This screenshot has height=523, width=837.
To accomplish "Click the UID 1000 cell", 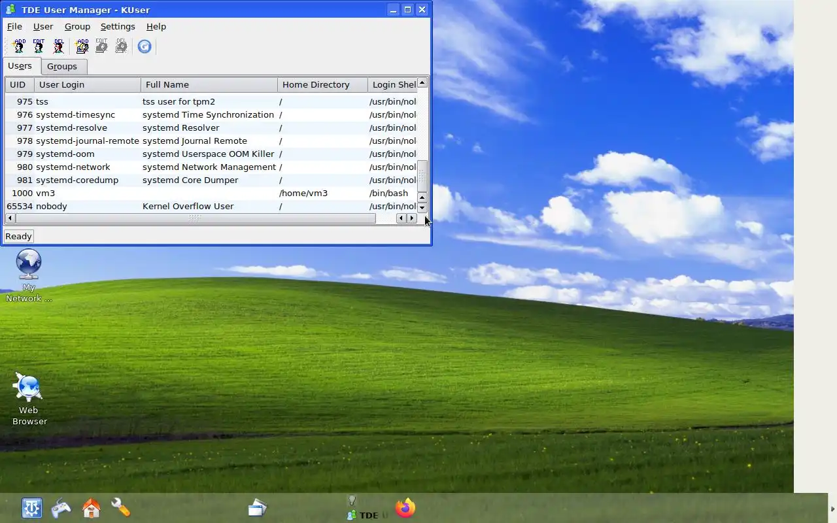I will (x=22, y=194).
